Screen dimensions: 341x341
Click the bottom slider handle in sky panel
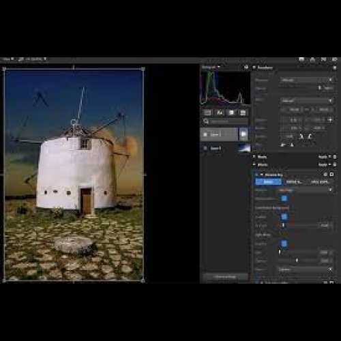297,261
